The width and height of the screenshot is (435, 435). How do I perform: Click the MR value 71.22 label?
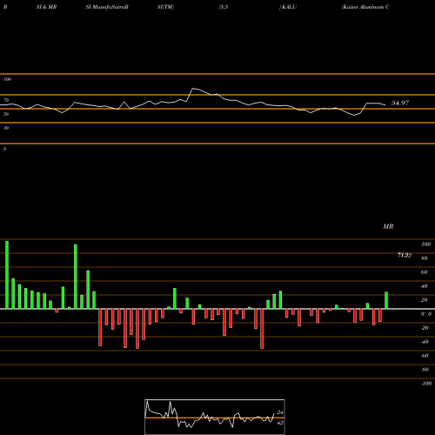click(405, 255)
